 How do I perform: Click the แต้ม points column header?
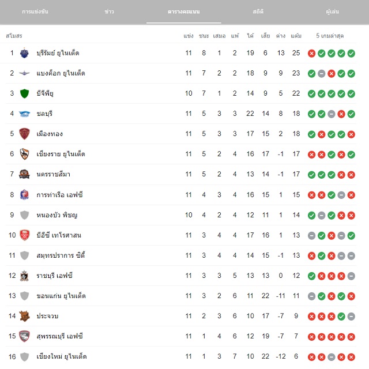point(296,36)
